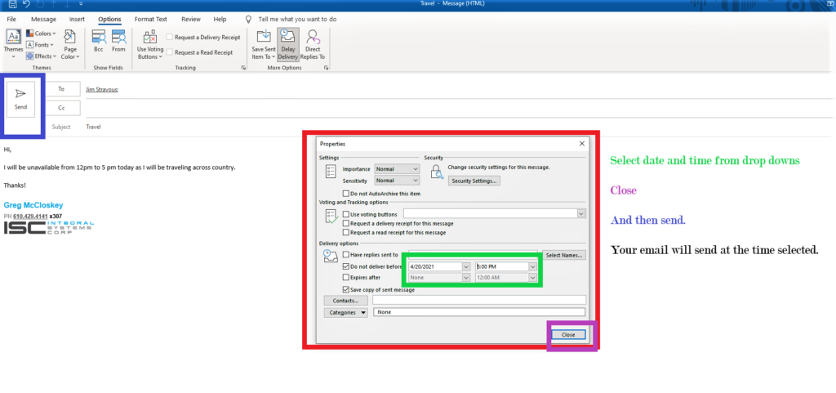Click the Next Item down arrow in the title bar
The image size is (836, 393).
[x=66, y=4]
